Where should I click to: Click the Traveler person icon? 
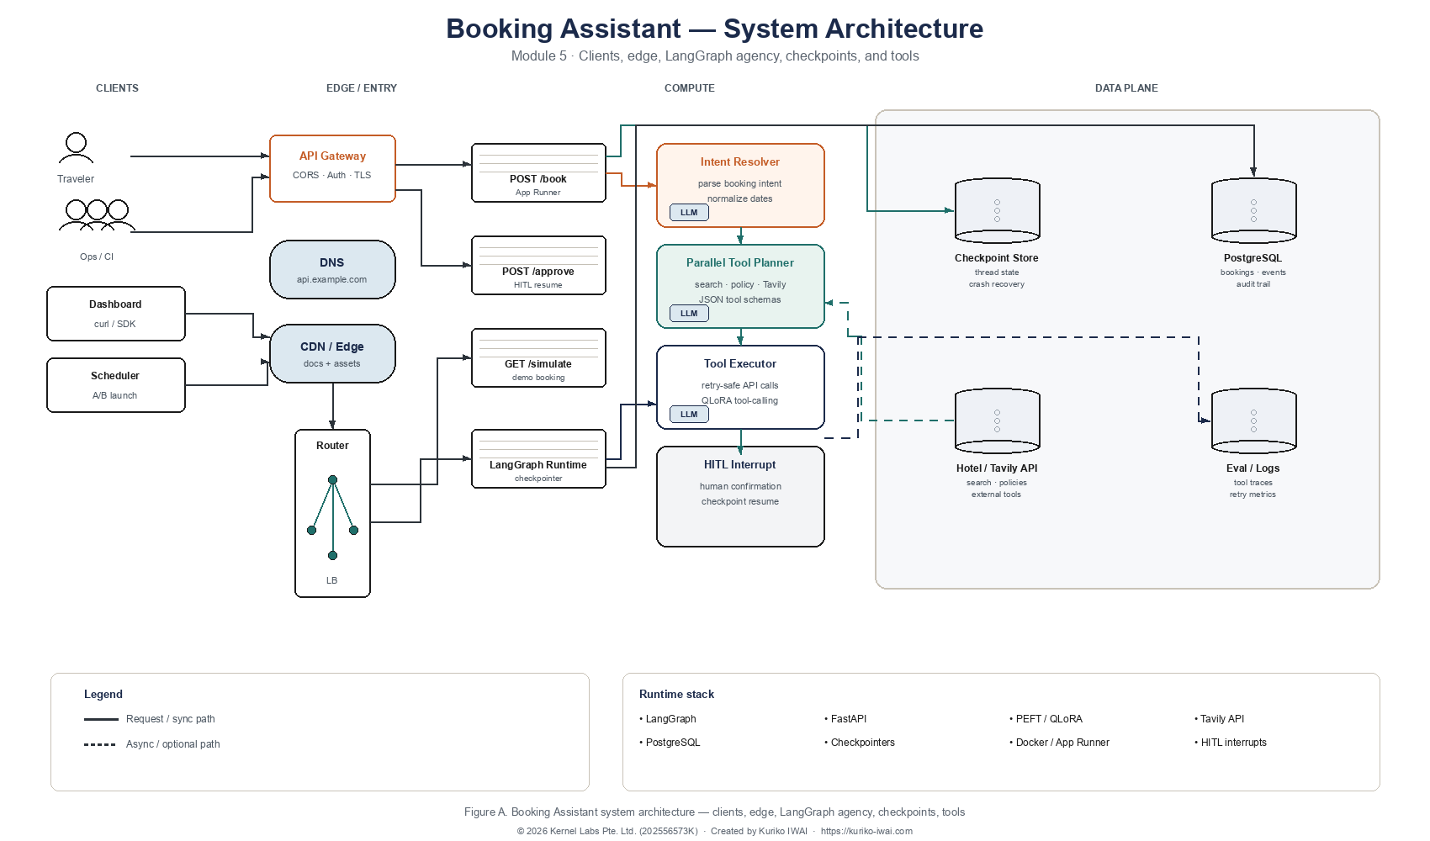pyautogui.click(x=76, y=148)
